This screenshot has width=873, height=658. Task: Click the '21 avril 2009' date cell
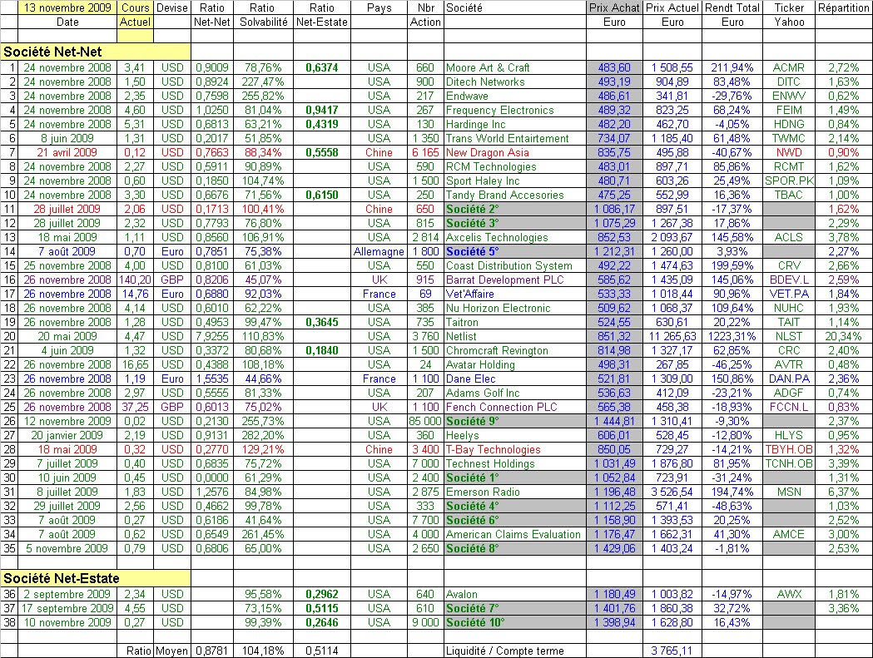pyautogui.click(x=67, y=152)
